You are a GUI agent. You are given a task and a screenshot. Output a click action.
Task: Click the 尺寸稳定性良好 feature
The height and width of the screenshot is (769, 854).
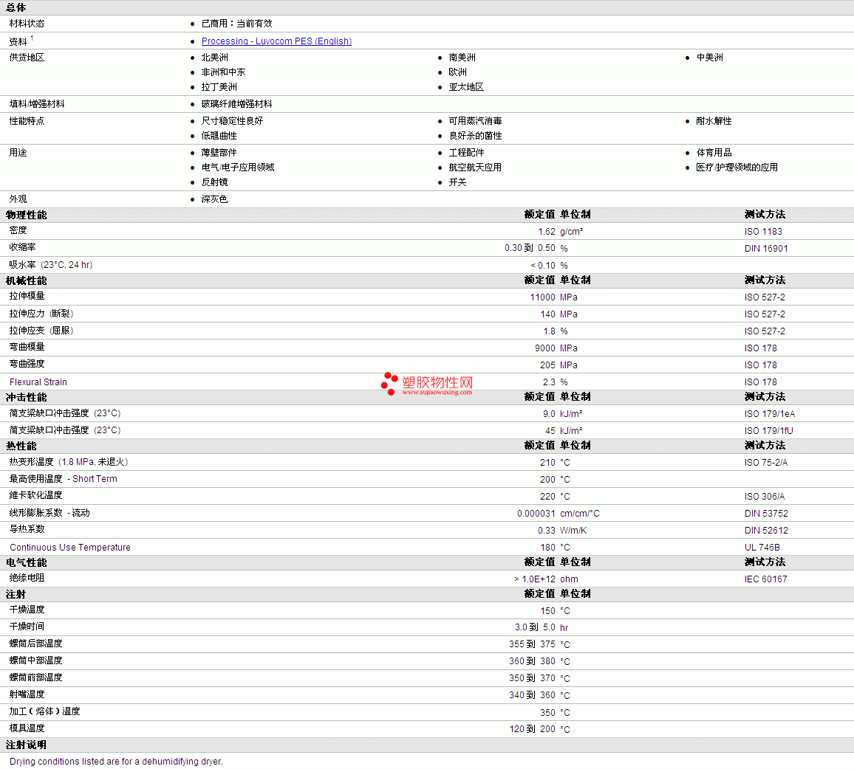point(232,121)
